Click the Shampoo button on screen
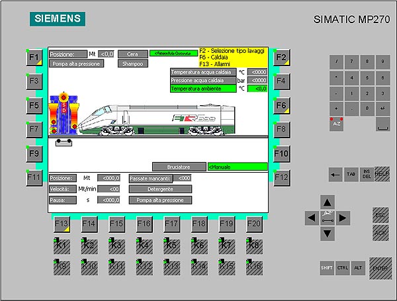 pyautogui.click(x=133, y=64)
